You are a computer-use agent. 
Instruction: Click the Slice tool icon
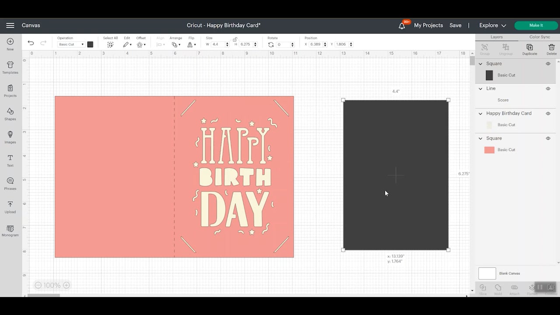click(x=483, y=288)
